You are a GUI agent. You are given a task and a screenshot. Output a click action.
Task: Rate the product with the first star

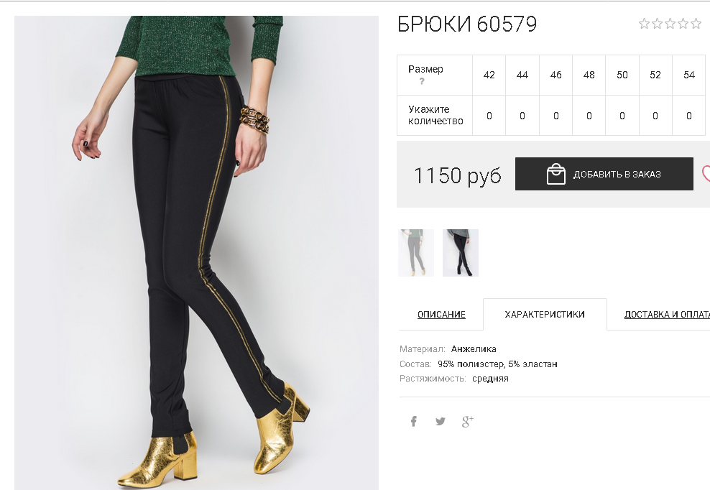tap(644, 24)
